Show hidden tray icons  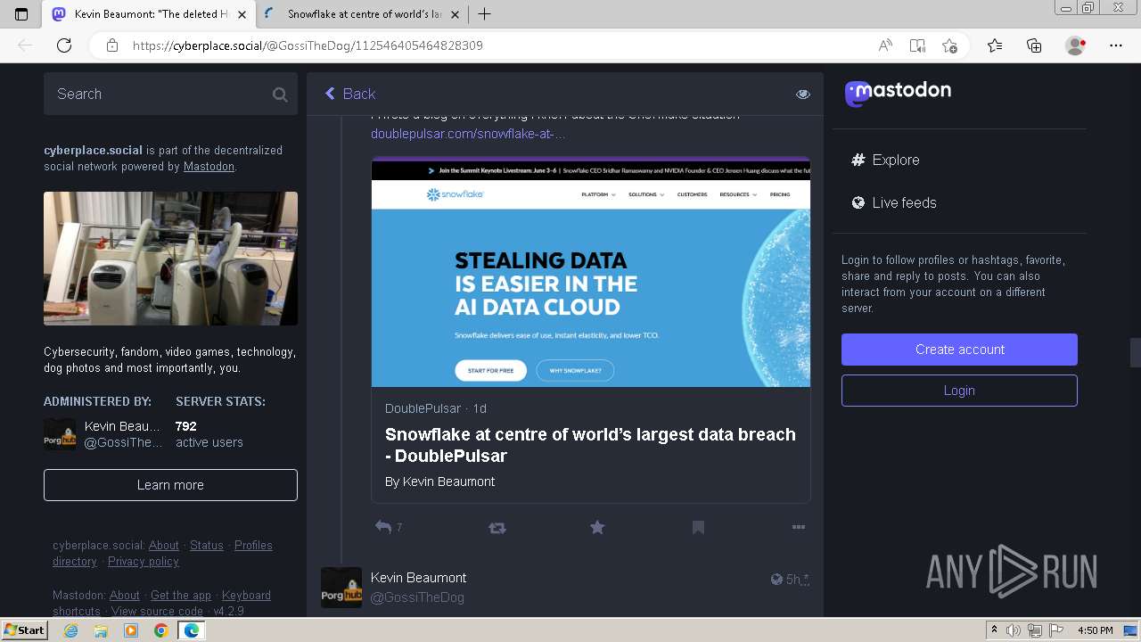pos(995,630)
